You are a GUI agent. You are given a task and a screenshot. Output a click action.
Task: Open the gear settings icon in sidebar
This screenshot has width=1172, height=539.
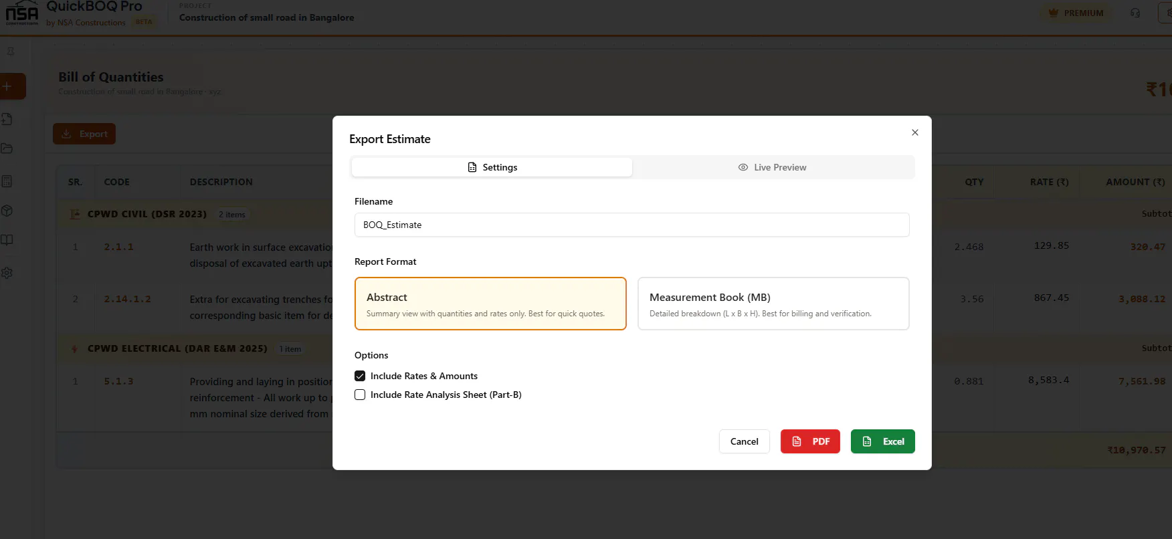[x=7, y=273]
